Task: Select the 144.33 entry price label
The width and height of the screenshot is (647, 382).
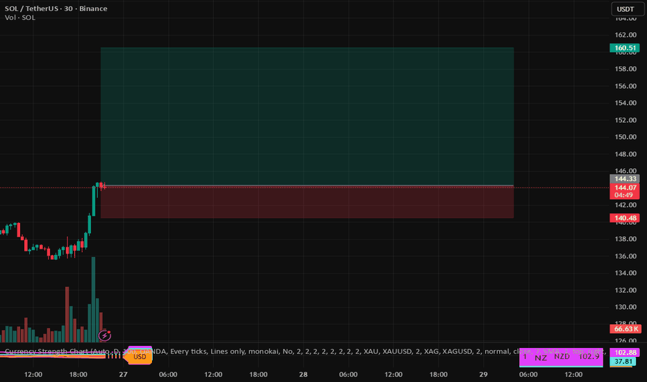Action: point(623,178)
